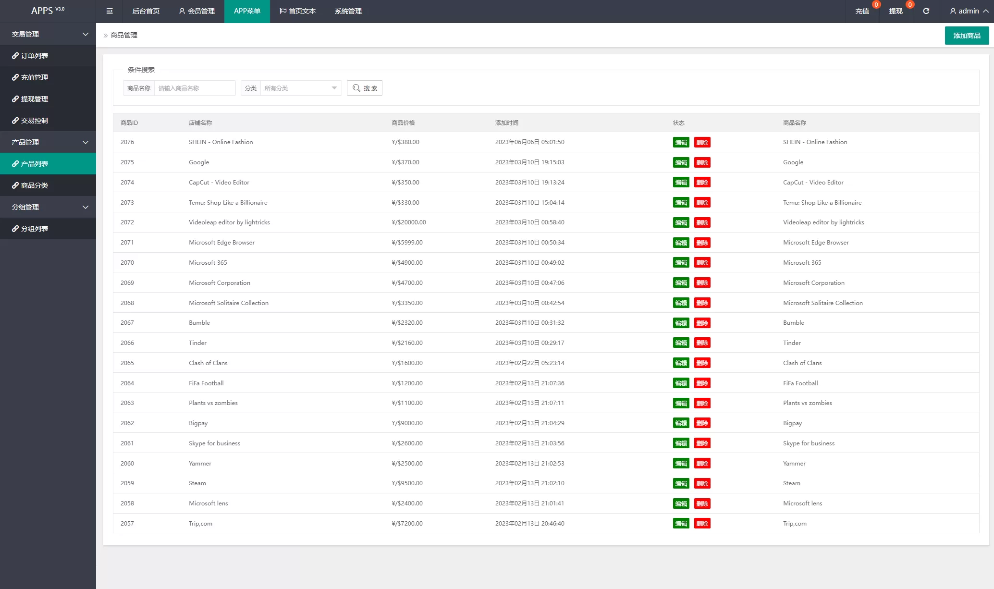Click green edit button for Google row
Screen dimensions: 994x589
pyautogui.click(x=681, y=162)
